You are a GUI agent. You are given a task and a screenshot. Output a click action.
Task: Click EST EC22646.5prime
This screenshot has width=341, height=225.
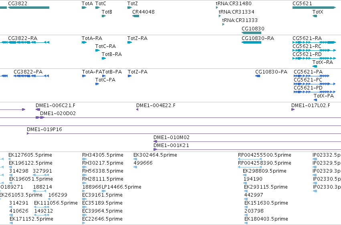tap(84, 223)
